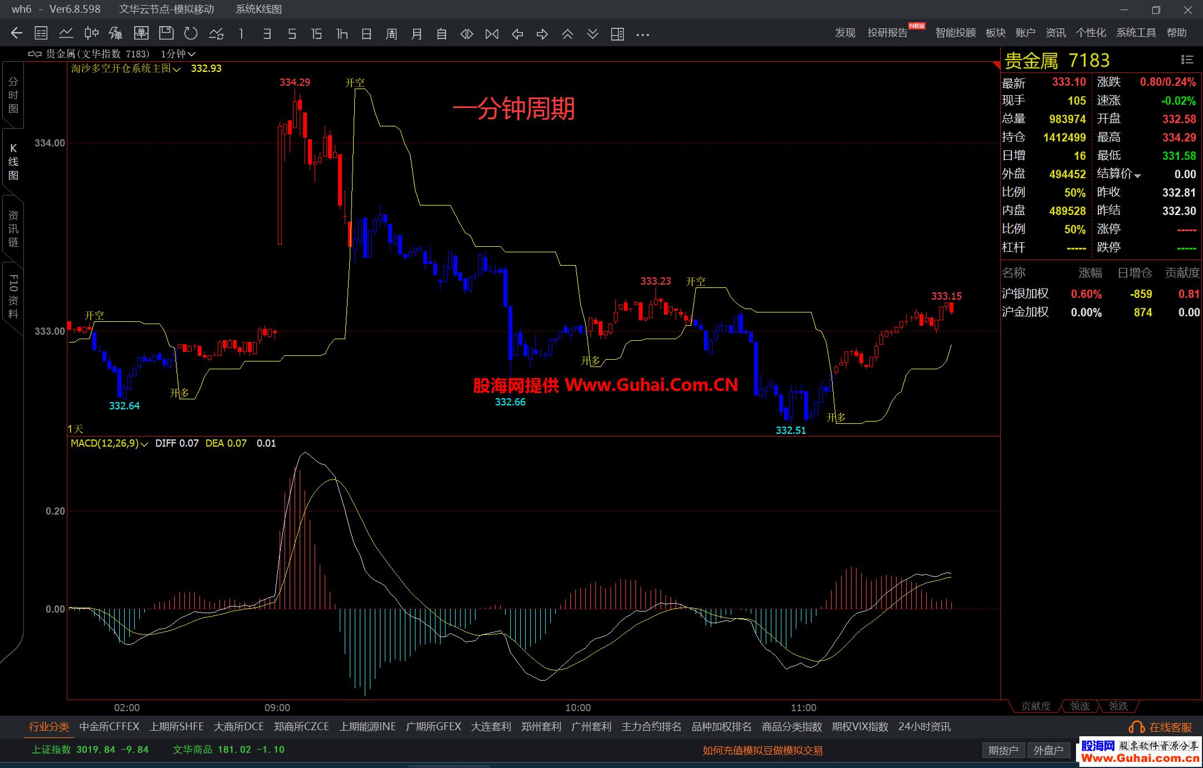Expand the MACD(12,26,9) indicator dropdown
This screenshot has height=768, width=1203.
[144, 444]
